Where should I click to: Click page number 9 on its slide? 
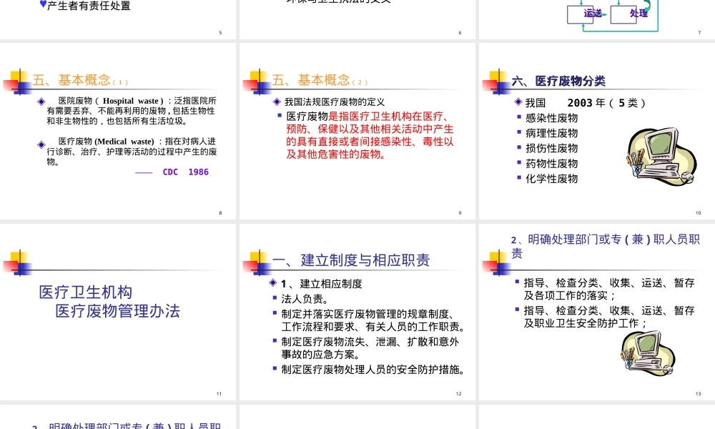coord(460,213)
